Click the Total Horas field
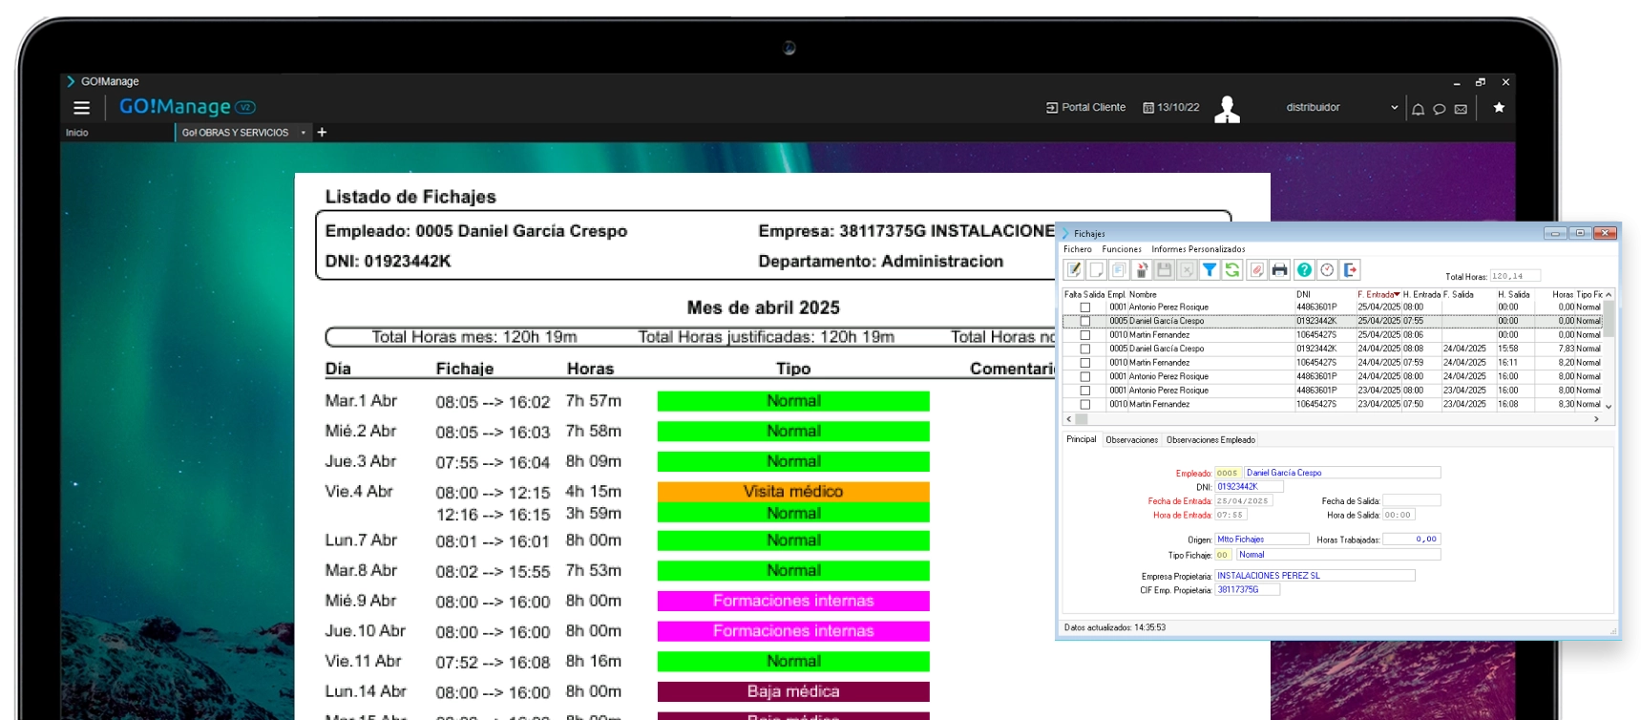 (1515, 276)
